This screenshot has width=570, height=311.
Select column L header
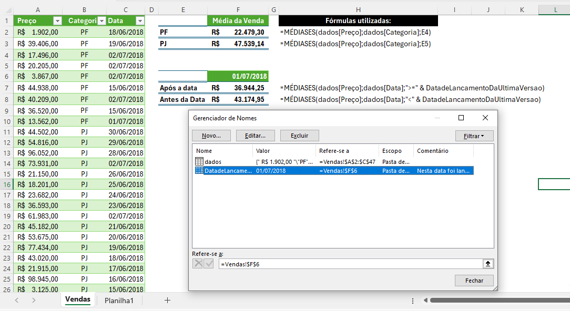555,10
